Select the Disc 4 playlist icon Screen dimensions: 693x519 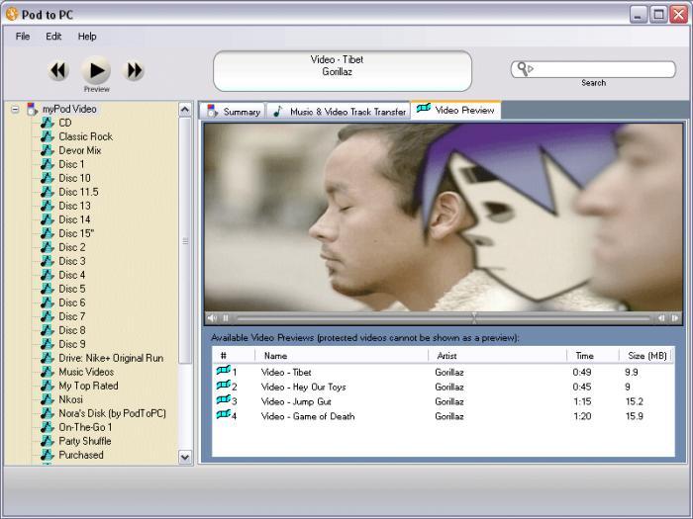(x=47, y=275)
